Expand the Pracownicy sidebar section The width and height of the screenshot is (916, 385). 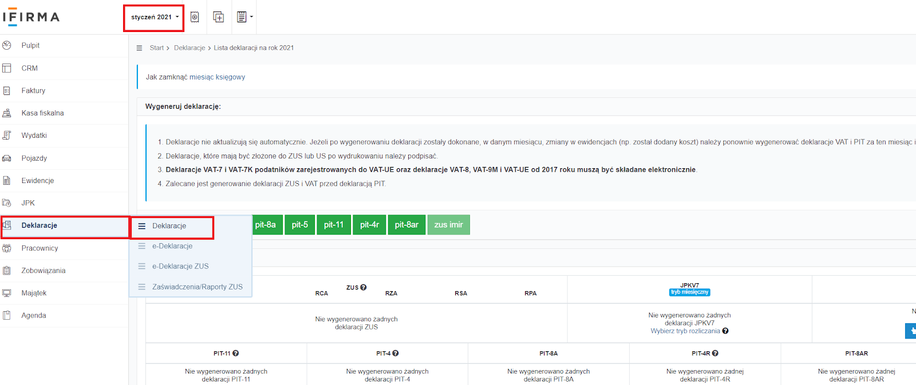pyautogui.click(x=40, y=248)
